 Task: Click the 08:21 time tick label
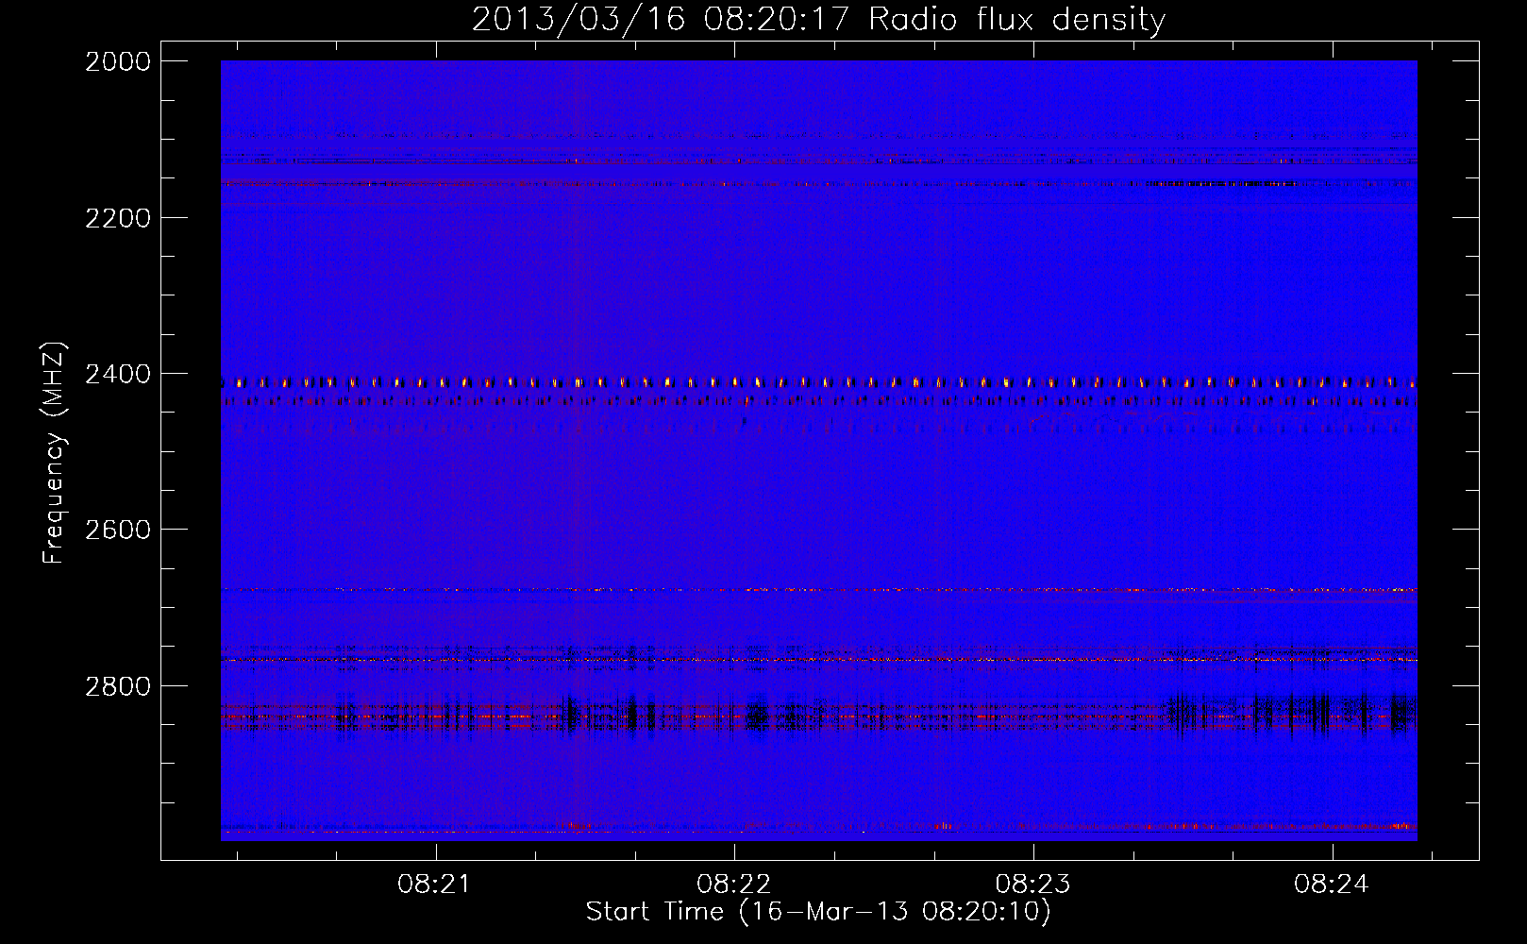click(x=434, y=885)
